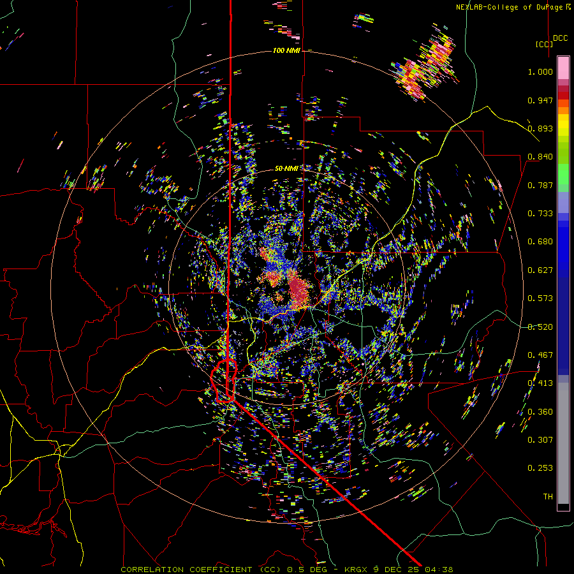Click the 0.413 legend value
Image resolution: width=574 pixels, height=574 pixels.
[x=540, y=383]
